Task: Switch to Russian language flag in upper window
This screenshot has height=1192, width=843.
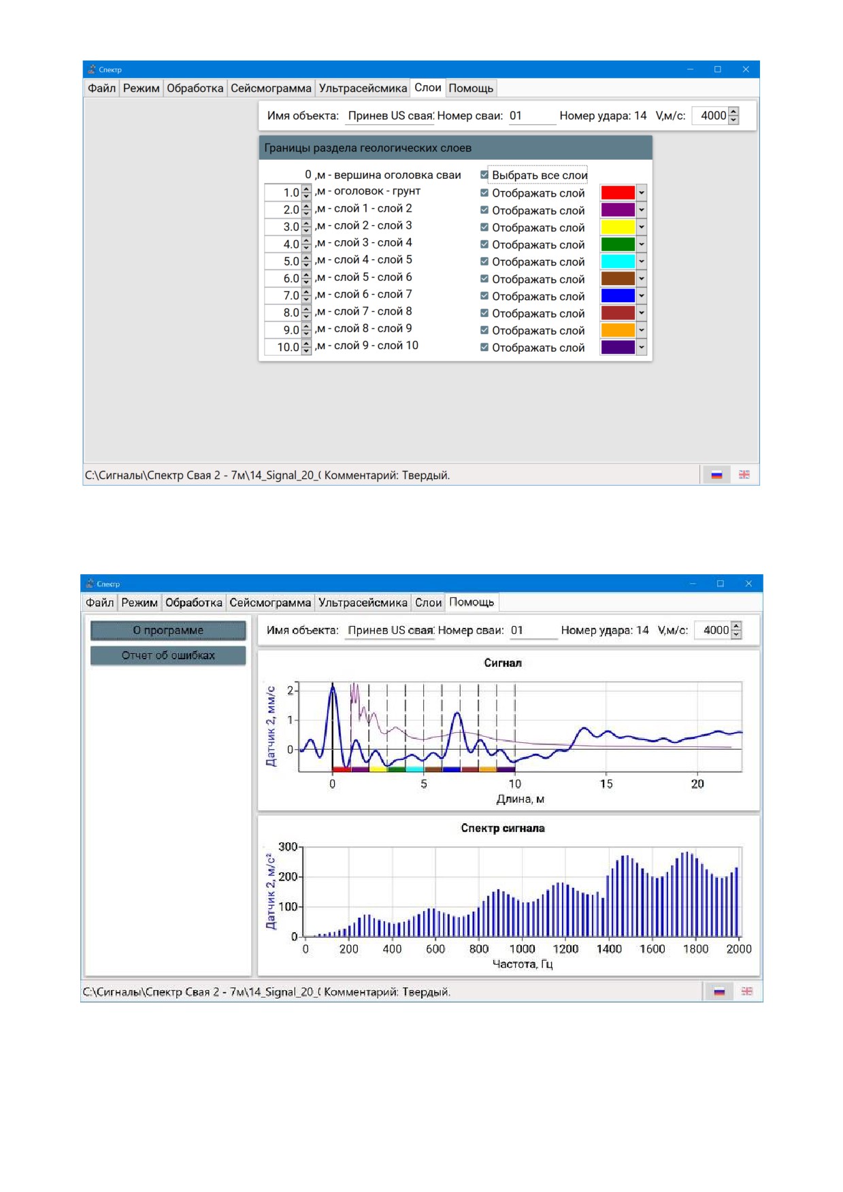Action: tap(716, 475)
